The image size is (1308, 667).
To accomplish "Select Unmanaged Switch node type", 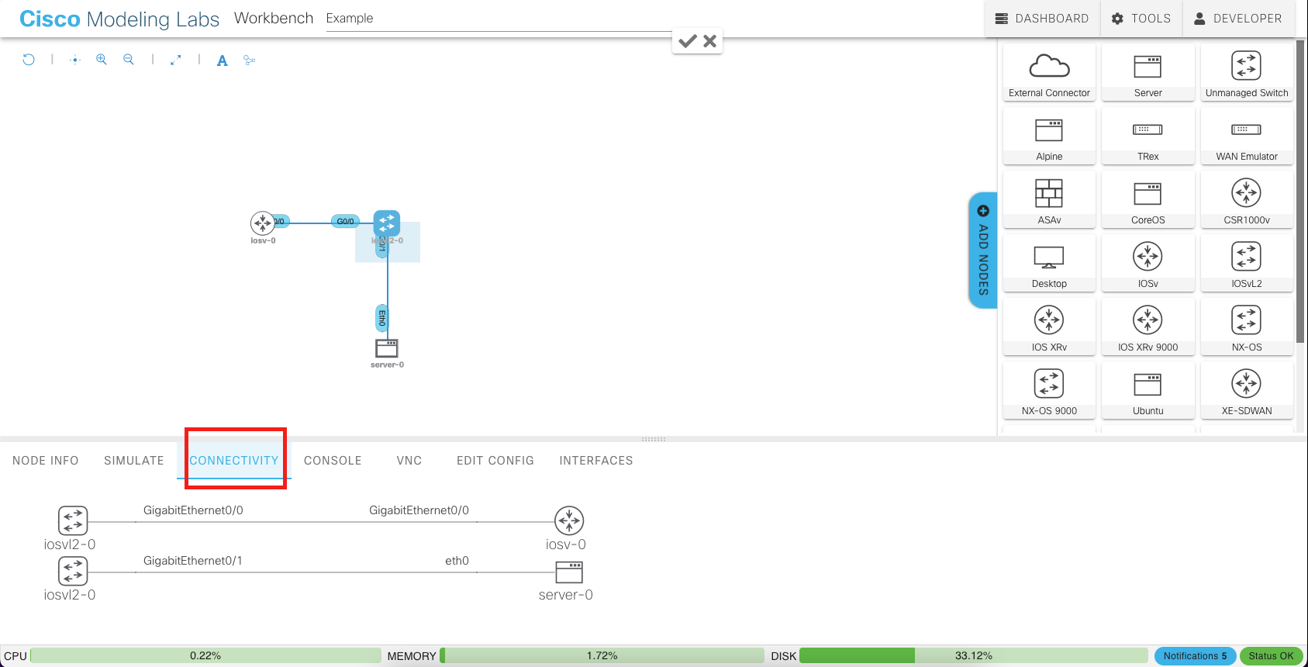I will (1247, 72).
